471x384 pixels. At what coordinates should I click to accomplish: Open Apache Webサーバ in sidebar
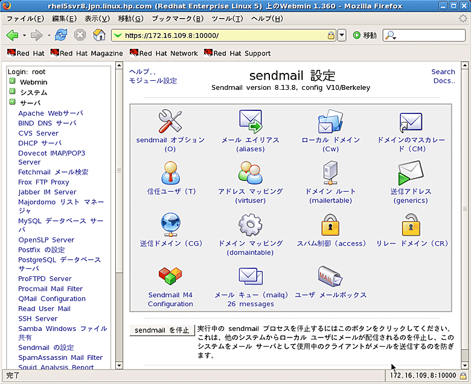[x=51, y=113]
